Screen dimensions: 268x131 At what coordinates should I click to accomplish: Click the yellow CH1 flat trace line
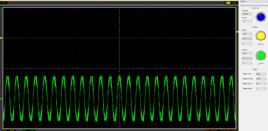[119, 38]
